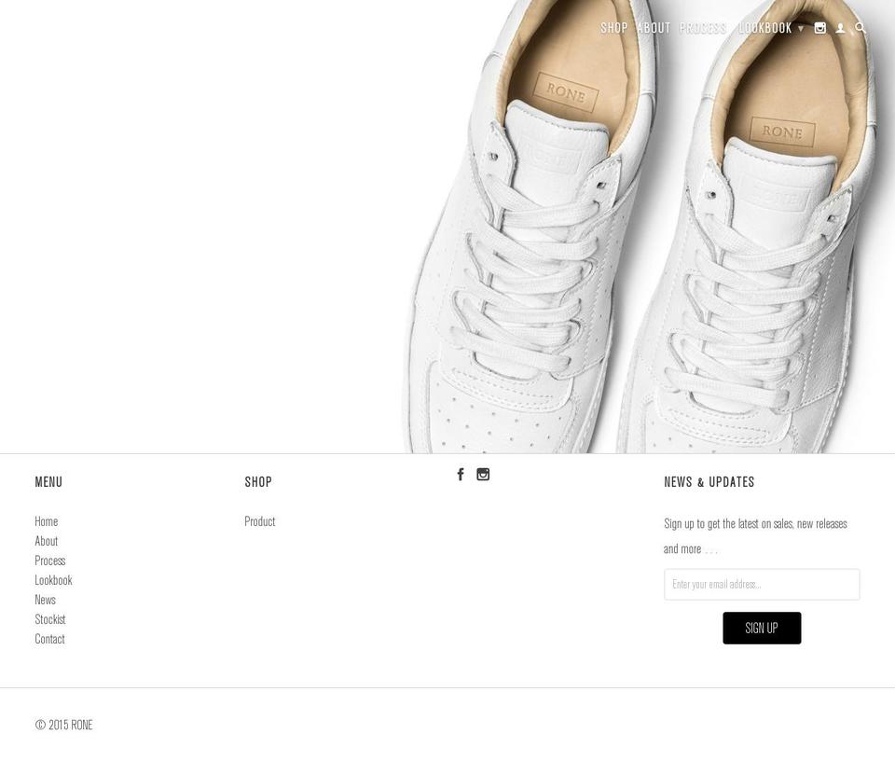The width and height of the screenshot is (895, 775).
Task: Open the Lookbook footer link
Action: click(x=53, y=579)
